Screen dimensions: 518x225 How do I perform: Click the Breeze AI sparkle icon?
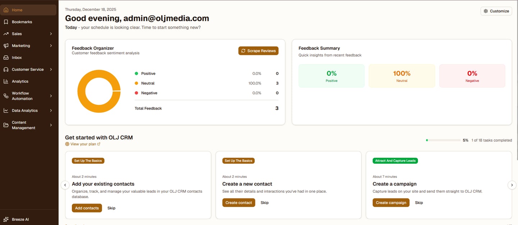(6, 219)
